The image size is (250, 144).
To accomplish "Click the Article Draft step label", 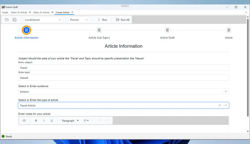I will tap(167, 37).
